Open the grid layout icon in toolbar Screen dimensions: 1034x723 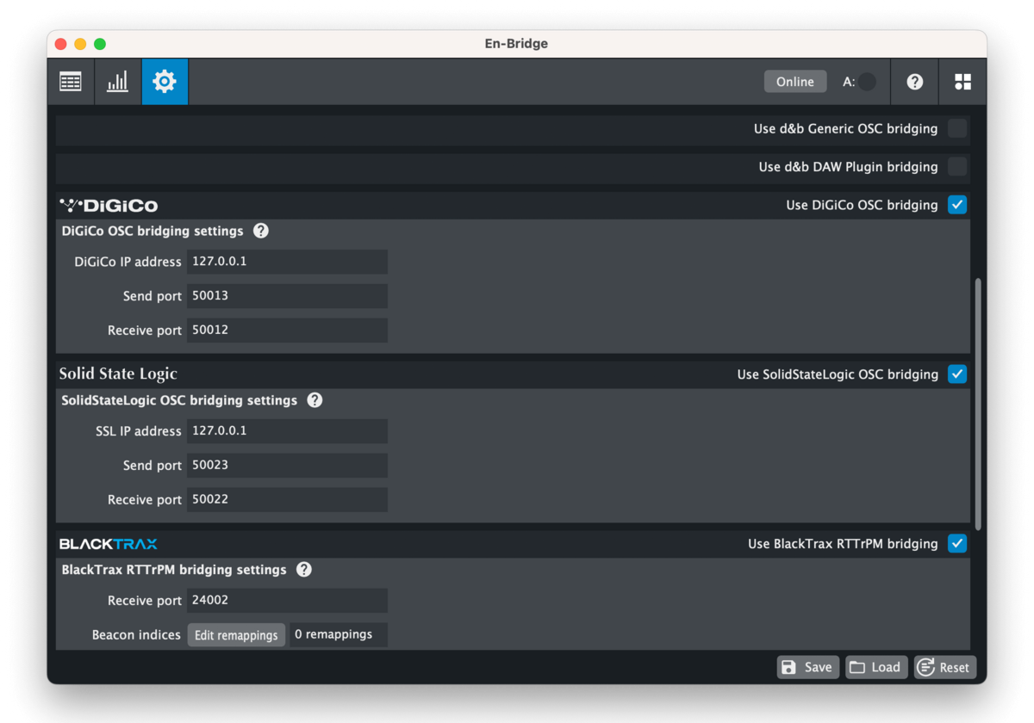point(962,82)
